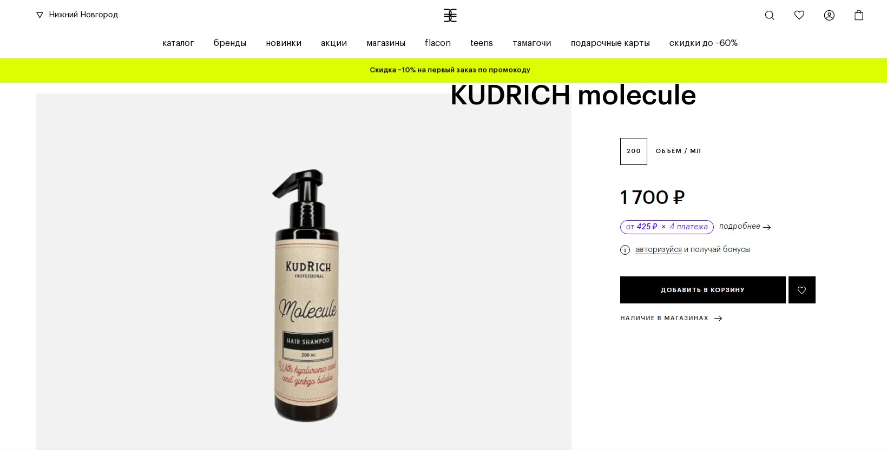Image resolution: width=887 pixels, height=450 pixels.
Task: Go to скидки до −60% section
Action: click(x=704, y=43)
